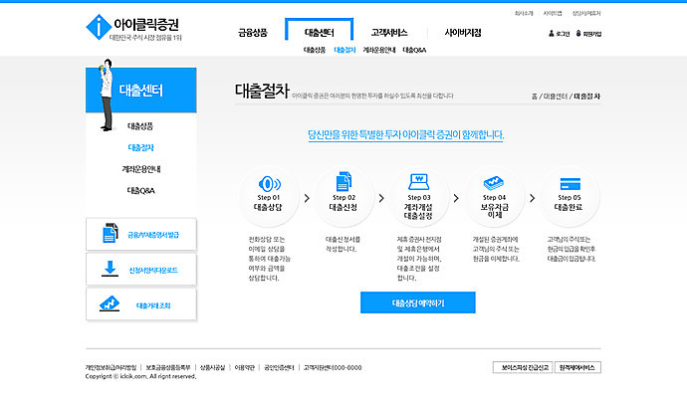Click the arrow after Step 03
This screenshot has height=398, width=687.
pos(456,198)
